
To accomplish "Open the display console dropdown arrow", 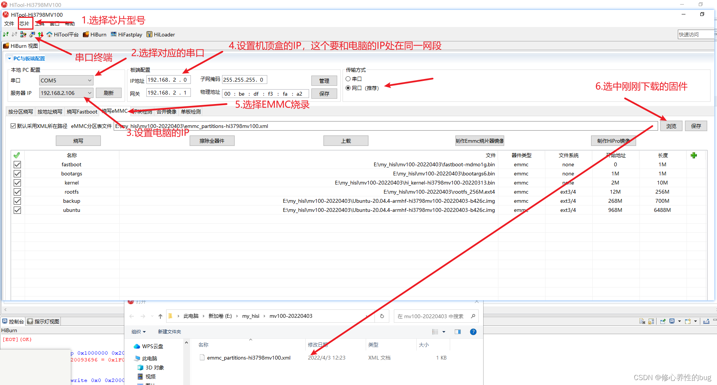I will (x=679, y=321).
